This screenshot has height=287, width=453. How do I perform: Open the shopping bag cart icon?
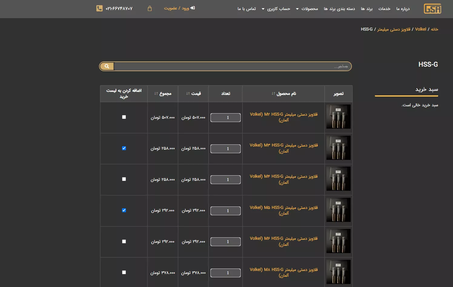coord(150,8)
